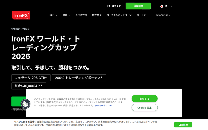Click the JA language label

[x=166, y=6]
